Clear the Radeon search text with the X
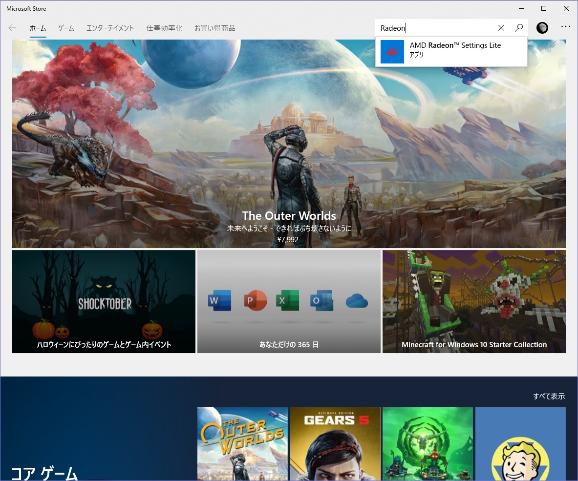 tap(501, 28)
